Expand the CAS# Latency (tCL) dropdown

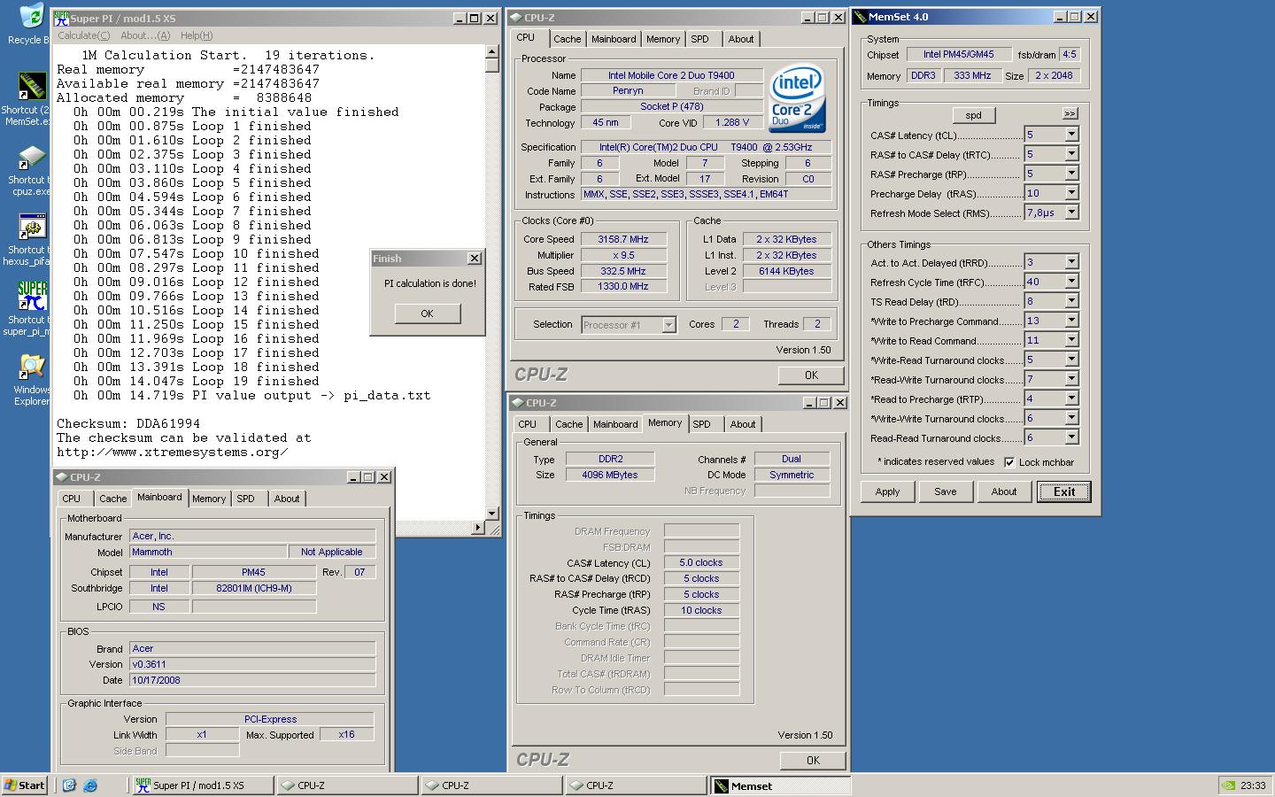[1071, 135]
